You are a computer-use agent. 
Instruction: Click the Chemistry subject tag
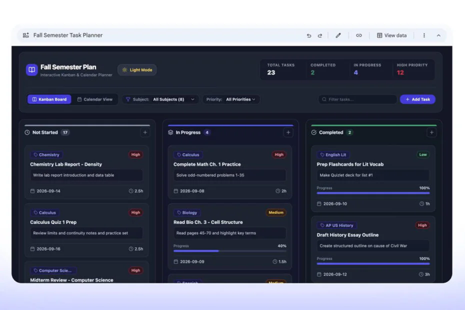tap(46, 155)
